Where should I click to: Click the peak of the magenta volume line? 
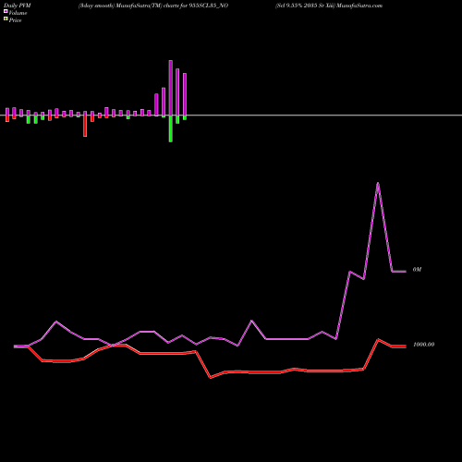pos(378,184)
